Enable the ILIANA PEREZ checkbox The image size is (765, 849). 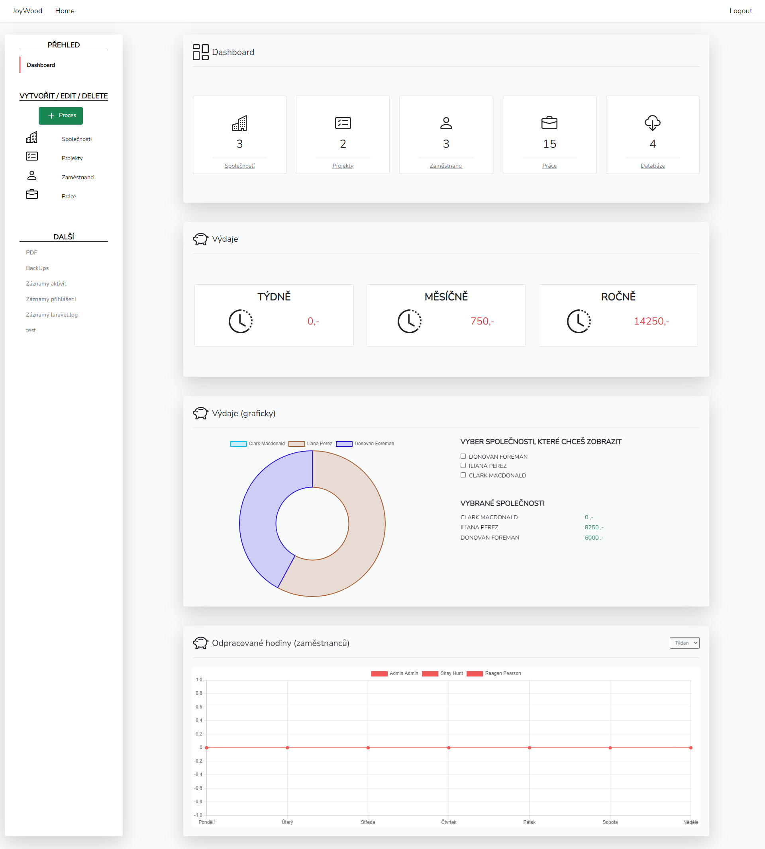coord(463,466)
